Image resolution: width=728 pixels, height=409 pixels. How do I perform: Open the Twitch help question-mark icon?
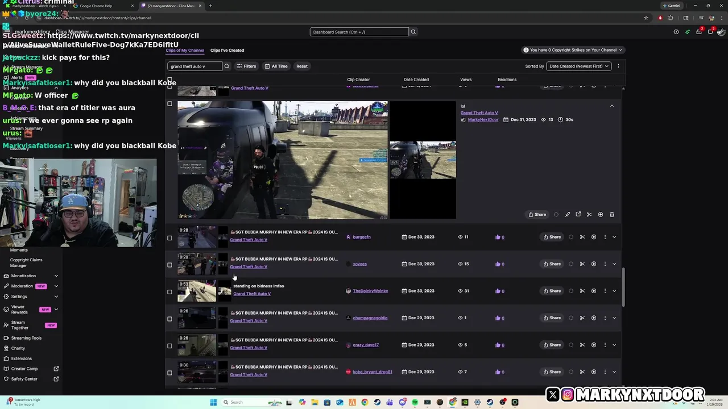676,32
